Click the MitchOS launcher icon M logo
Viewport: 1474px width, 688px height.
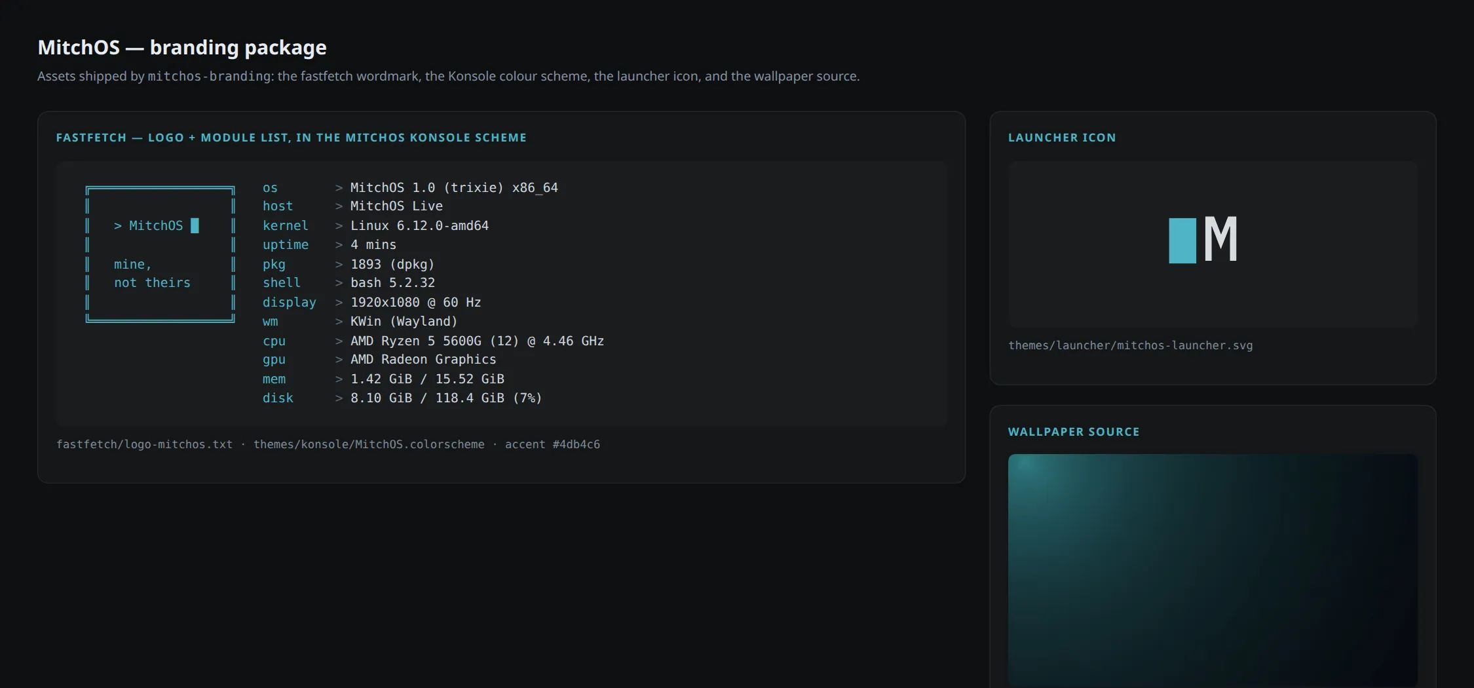coord(1203,240)
